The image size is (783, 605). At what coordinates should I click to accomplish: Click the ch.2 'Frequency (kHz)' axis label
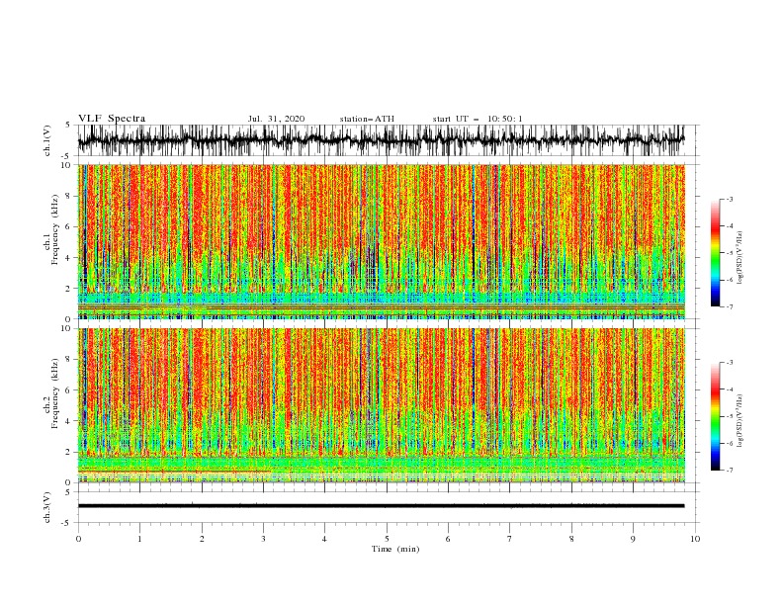[55, 392]
